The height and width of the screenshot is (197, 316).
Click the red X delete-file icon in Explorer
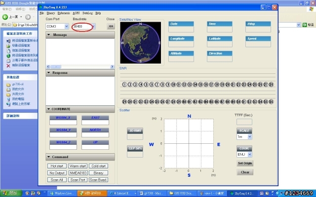coord(8,66)
